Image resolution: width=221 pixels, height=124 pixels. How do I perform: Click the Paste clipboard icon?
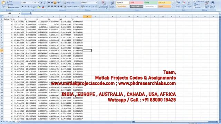(3, 3)
